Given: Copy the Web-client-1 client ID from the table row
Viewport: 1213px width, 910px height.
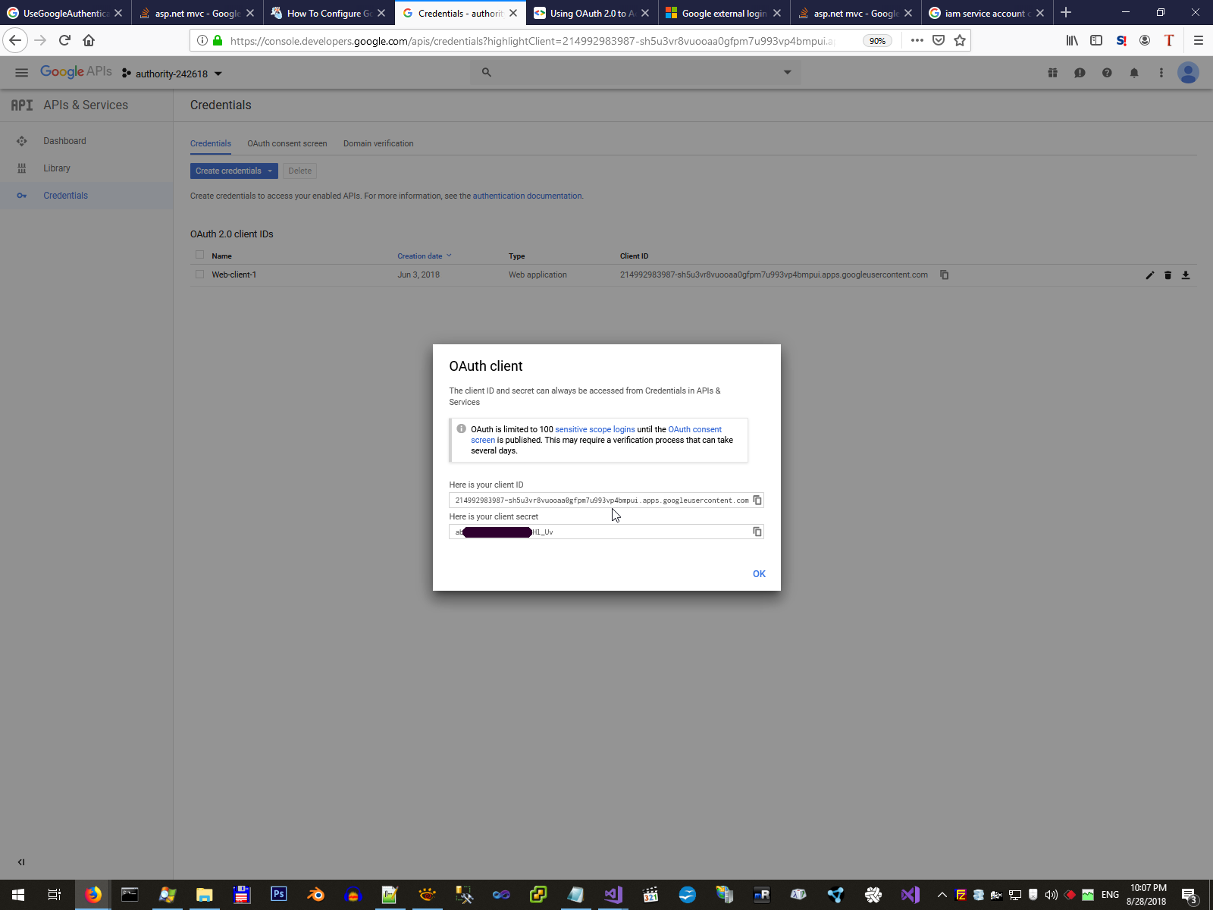Looking at the screenshot, I should click(944, 275).
